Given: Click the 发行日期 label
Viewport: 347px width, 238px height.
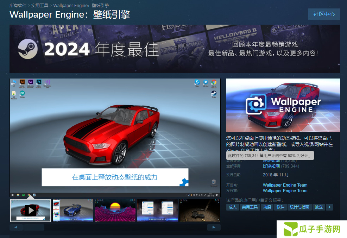Looking at the screenshot, I should (234, 175).
